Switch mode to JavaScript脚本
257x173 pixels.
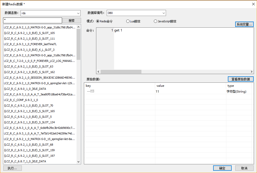pos(155,22)
